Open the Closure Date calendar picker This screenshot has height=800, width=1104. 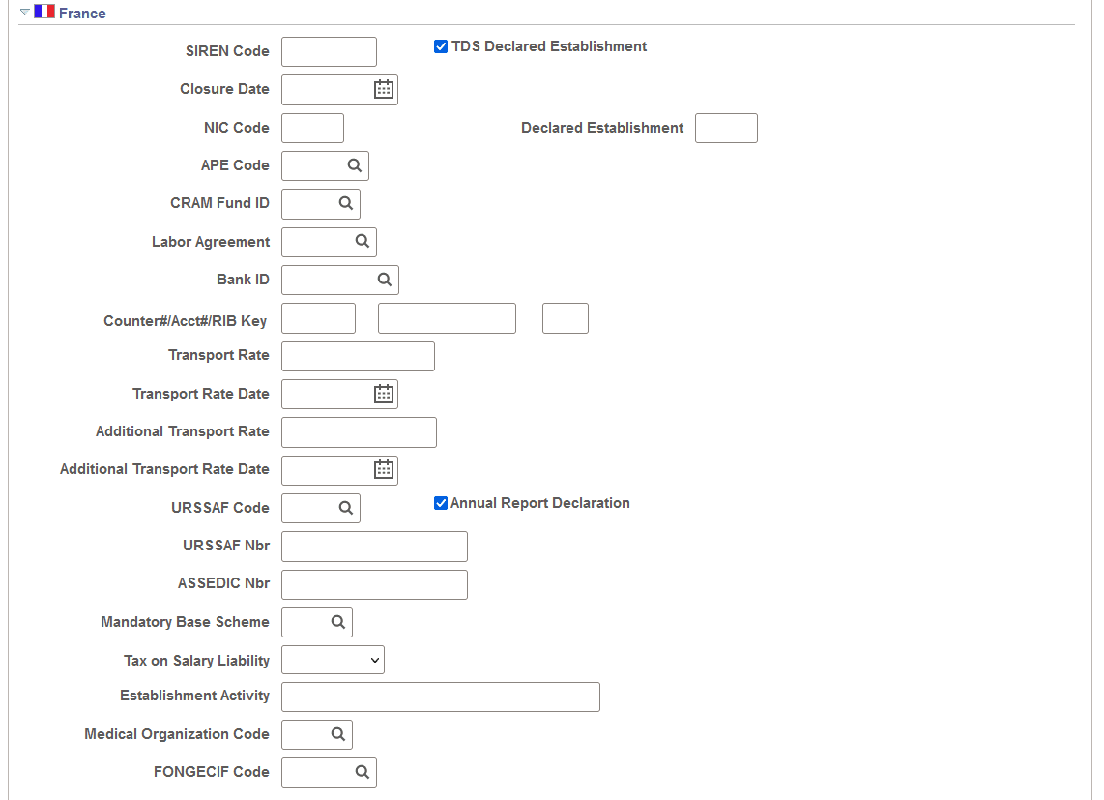coord(384,89)
